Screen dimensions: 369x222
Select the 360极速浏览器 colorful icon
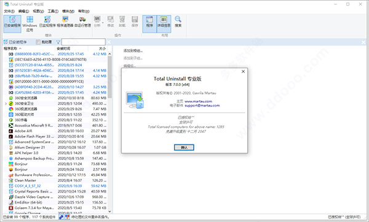[11, 109]
